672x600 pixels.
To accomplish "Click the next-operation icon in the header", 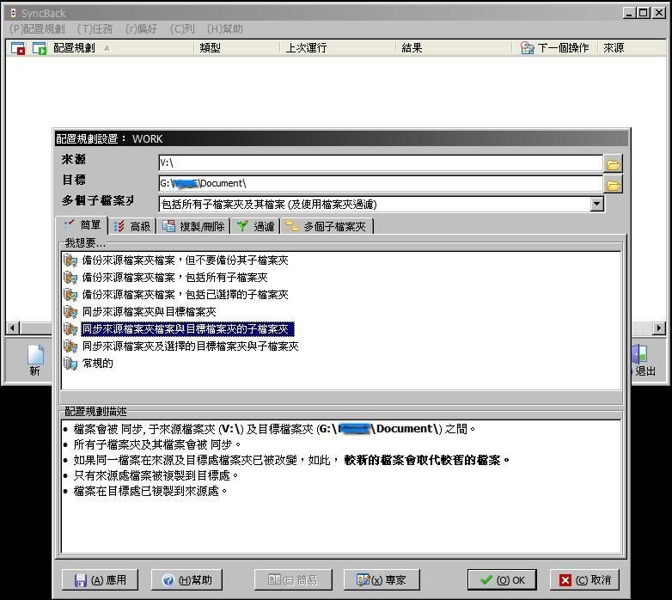I will pos(527,47).
